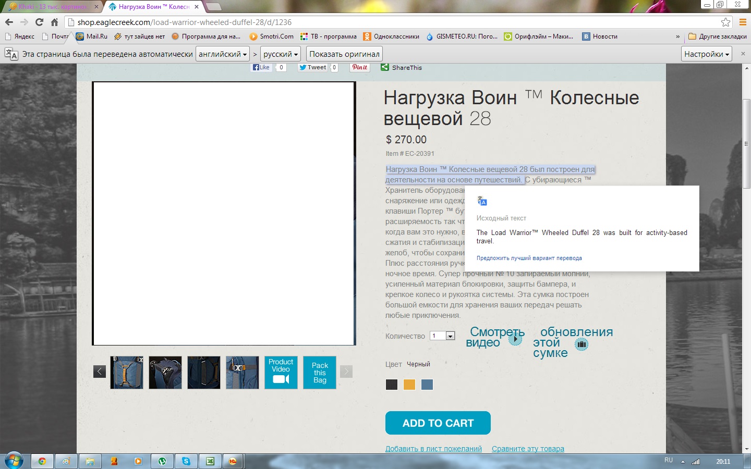This screenshot has height=469, width=751.
Task: Open the Smotri.Com bookmark
Action: [272, 36]
